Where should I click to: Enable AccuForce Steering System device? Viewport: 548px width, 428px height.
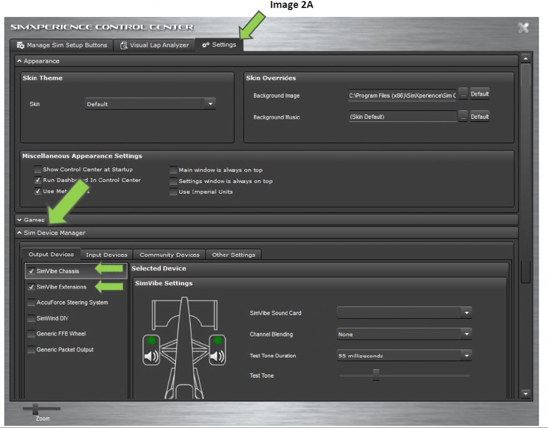point(31,303)
